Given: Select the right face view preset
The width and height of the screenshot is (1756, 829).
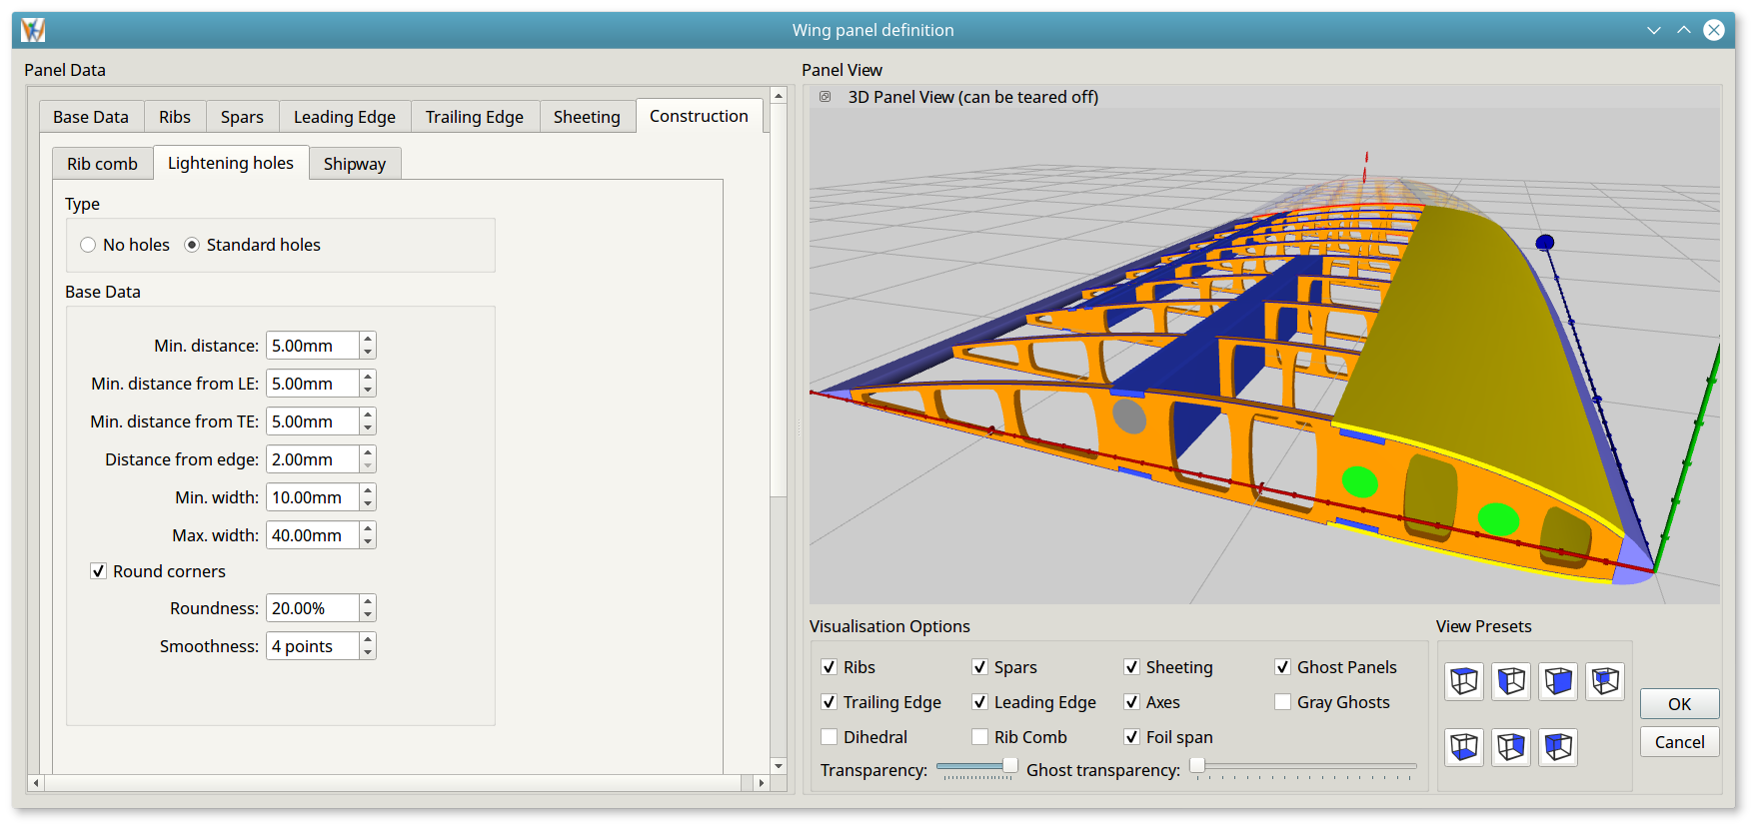Looking at the screenshot, I should (1511, 747).
